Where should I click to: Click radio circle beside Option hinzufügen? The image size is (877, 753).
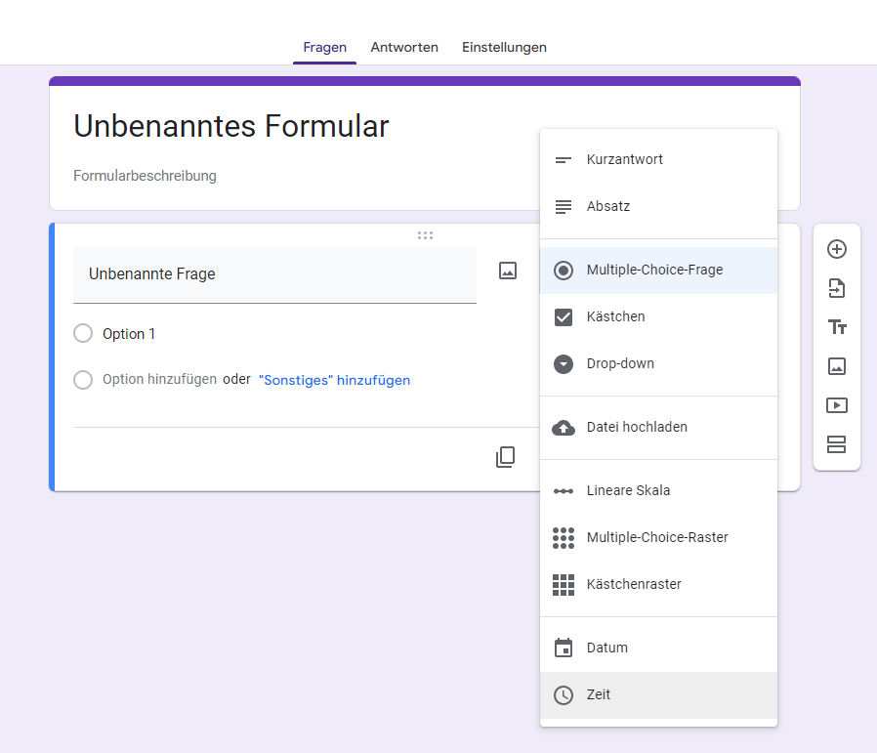pos(83,380)
